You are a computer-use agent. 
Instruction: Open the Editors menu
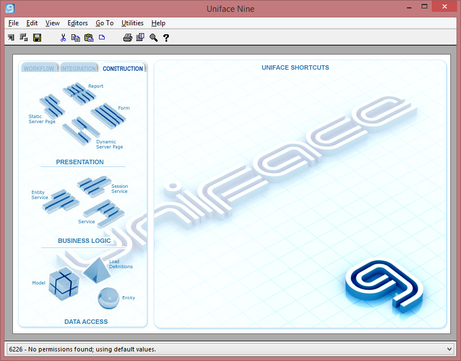tap(78, 23)
